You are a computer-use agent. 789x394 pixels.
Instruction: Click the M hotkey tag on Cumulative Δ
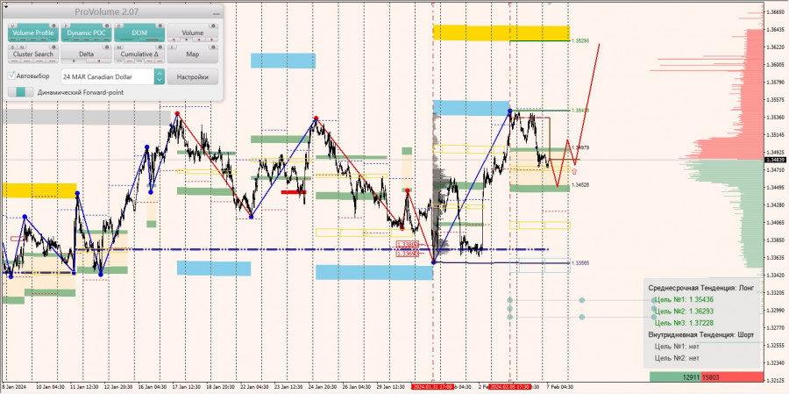pyautogui.click(x=119, y=47)
